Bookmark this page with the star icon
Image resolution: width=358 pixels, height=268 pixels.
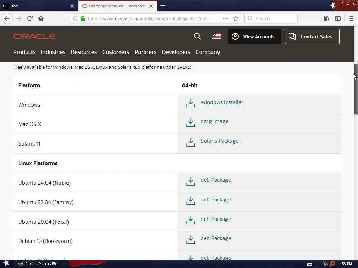pos(236,18)
